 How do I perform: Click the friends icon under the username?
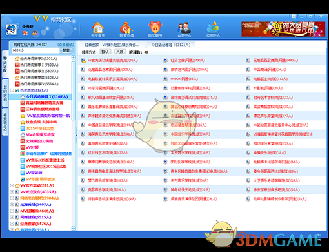[34, 33]
